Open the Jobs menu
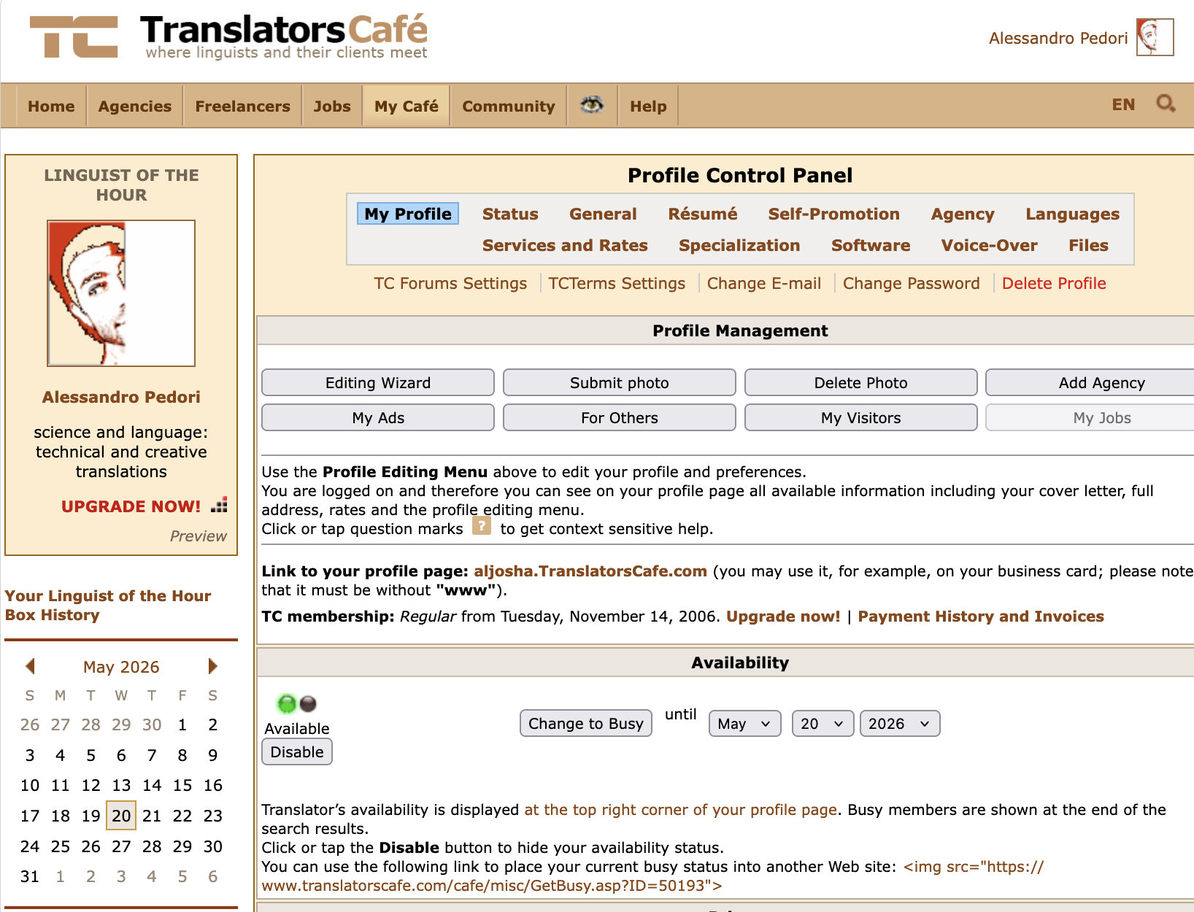Image resolution: width=1194 pixels, height=912 pixels. pos(332,107)
